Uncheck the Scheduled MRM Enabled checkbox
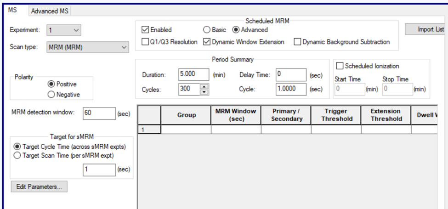Image resolution: width=448 pixels, height=209 pixels. pos(145,30)
